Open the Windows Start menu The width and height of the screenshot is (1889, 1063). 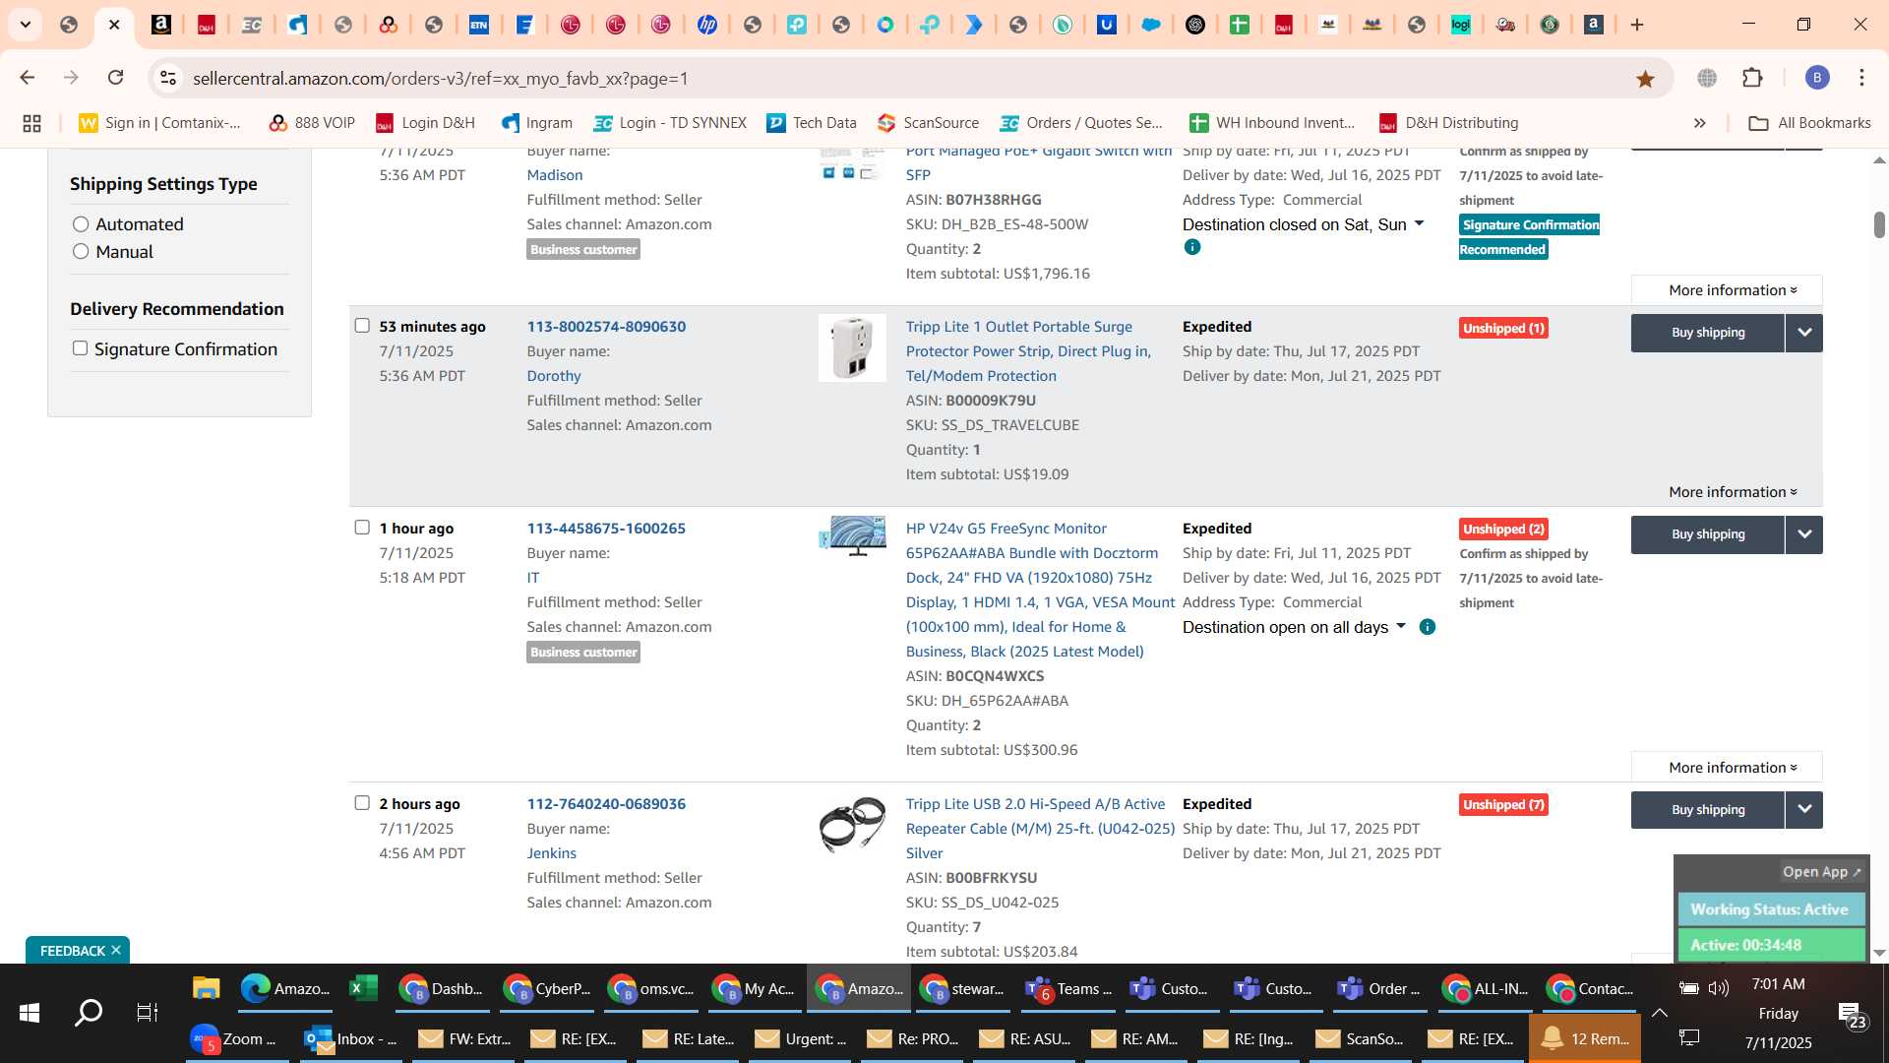tap(30, 1013)
